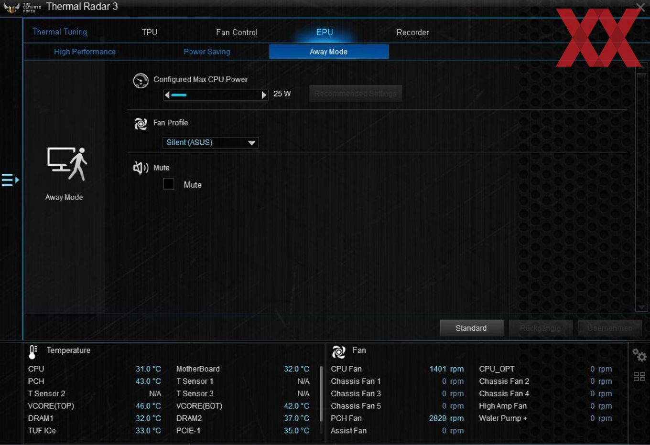Enable the Mute checkbox

tap(169, 184)
